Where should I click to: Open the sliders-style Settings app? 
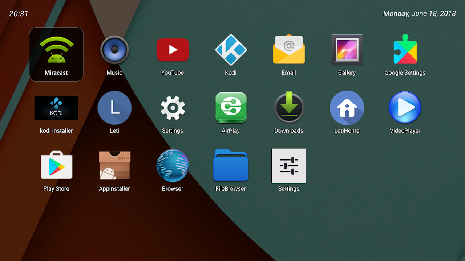289,166
